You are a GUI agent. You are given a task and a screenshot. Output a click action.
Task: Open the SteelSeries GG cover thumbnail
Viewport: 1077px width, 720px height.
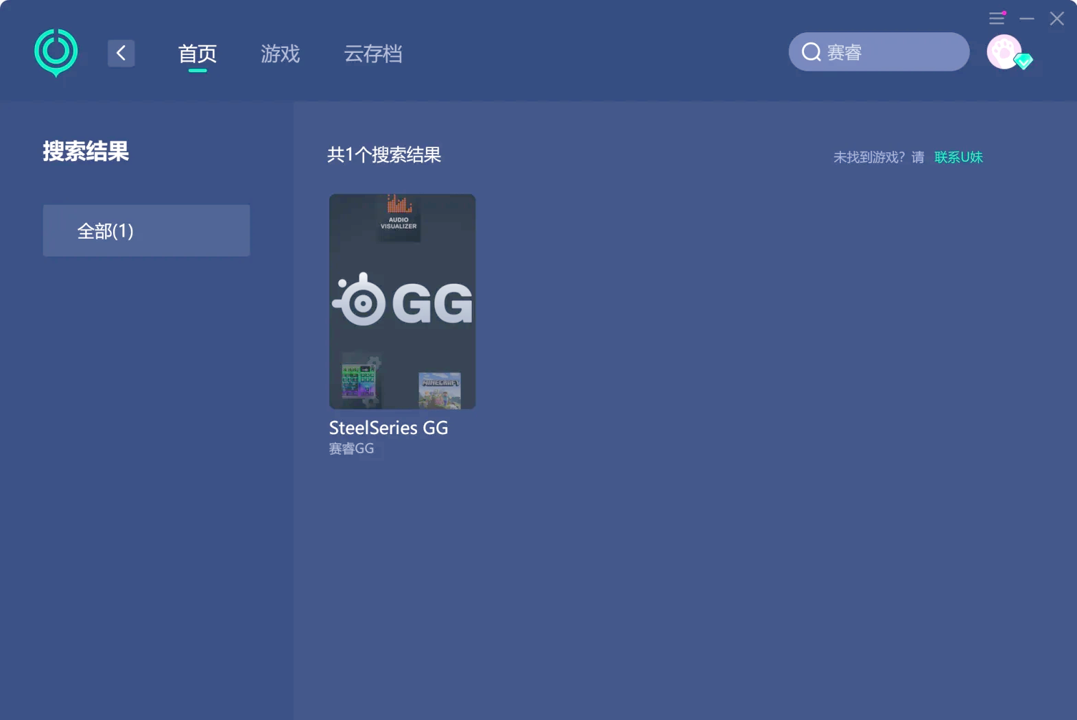coord(402,302)
